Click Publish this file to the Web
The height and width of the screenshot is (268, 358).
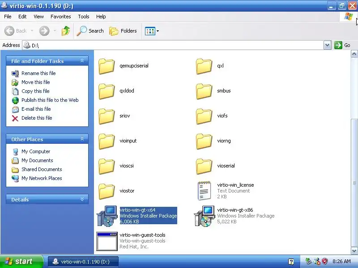click(45, 100)
